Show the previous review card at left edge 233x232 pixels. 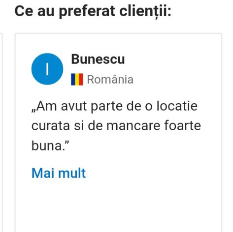[1, 132]
